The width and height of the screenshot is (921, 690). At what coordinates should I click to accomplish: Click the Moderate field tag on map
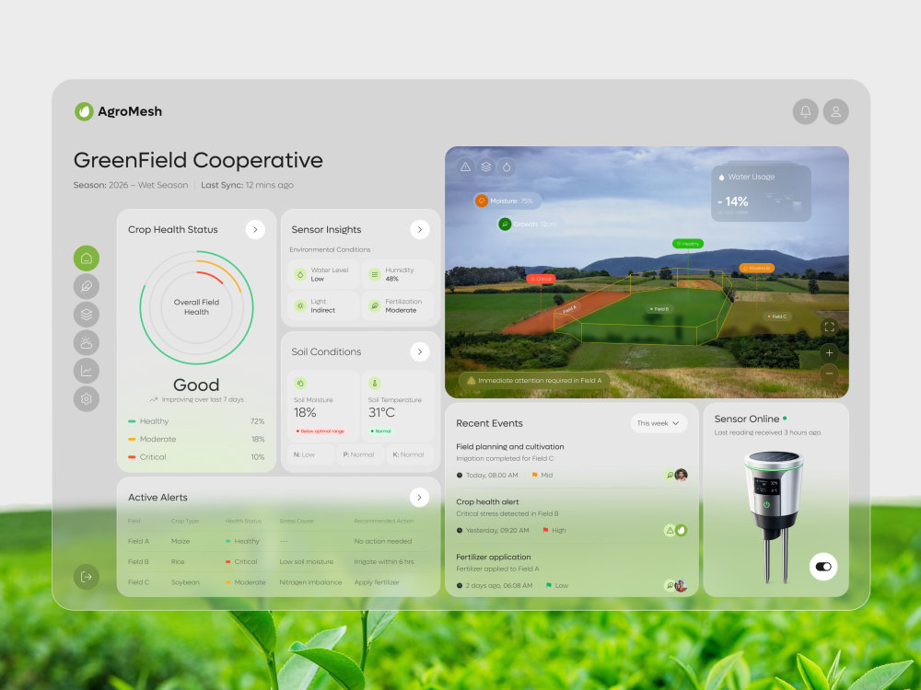point(756,268)
